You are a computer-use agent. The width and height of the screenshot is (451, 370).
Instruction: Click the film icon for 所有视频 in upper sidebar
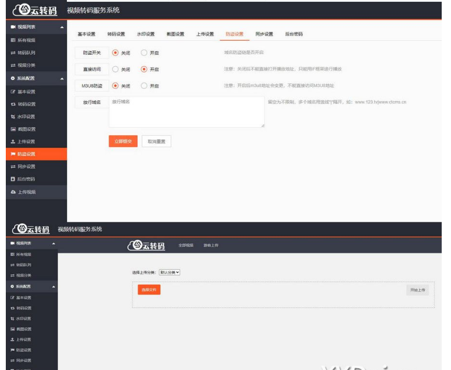click(x=13, y=40)
